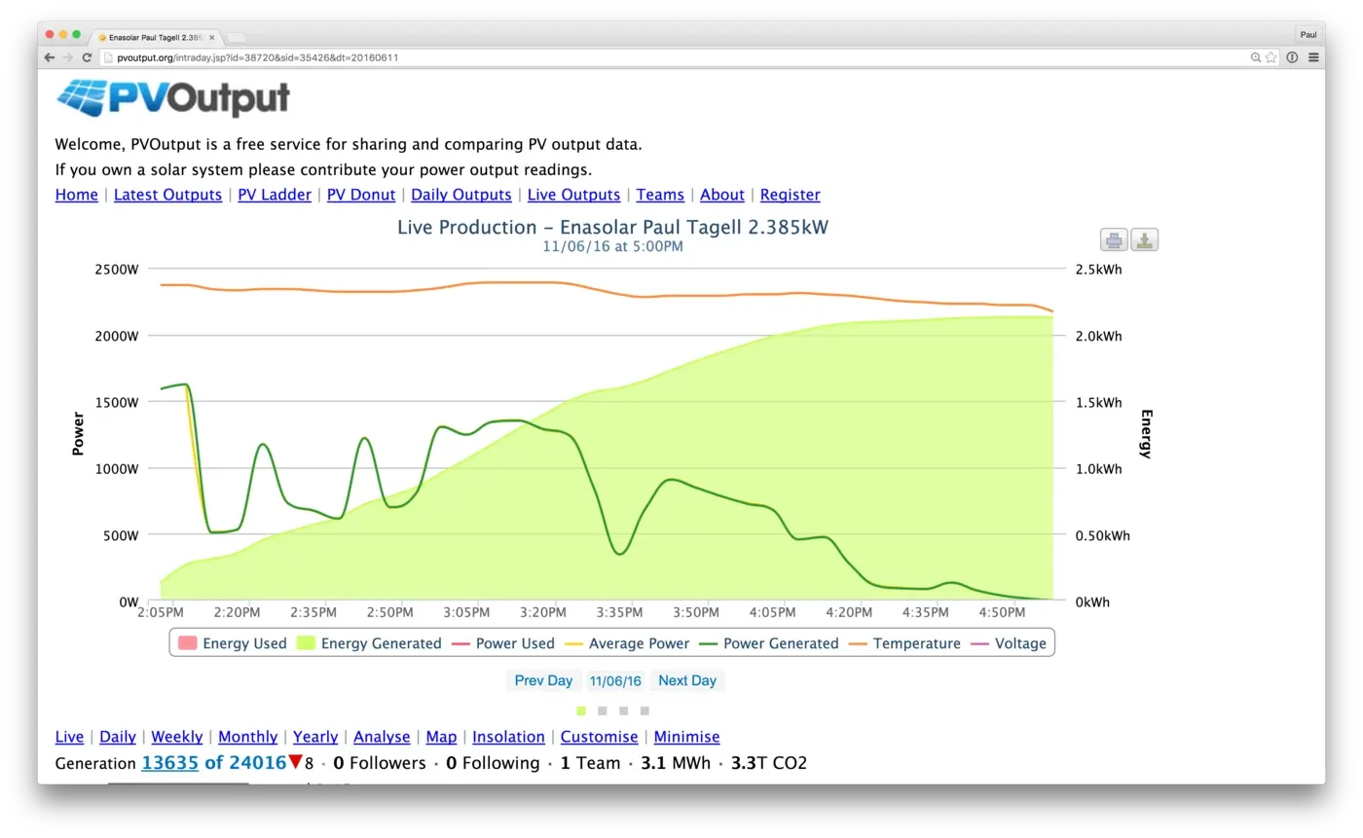The width and height of the screenshot is (1363, 838).
Task: Open the PV Donut link
Action: [361, 195]
